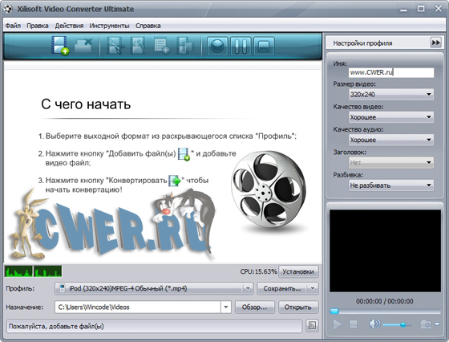Open the Разбивка Не разбивать dropdown
Viewport: 449px width, 342px height.
[391, 185]
